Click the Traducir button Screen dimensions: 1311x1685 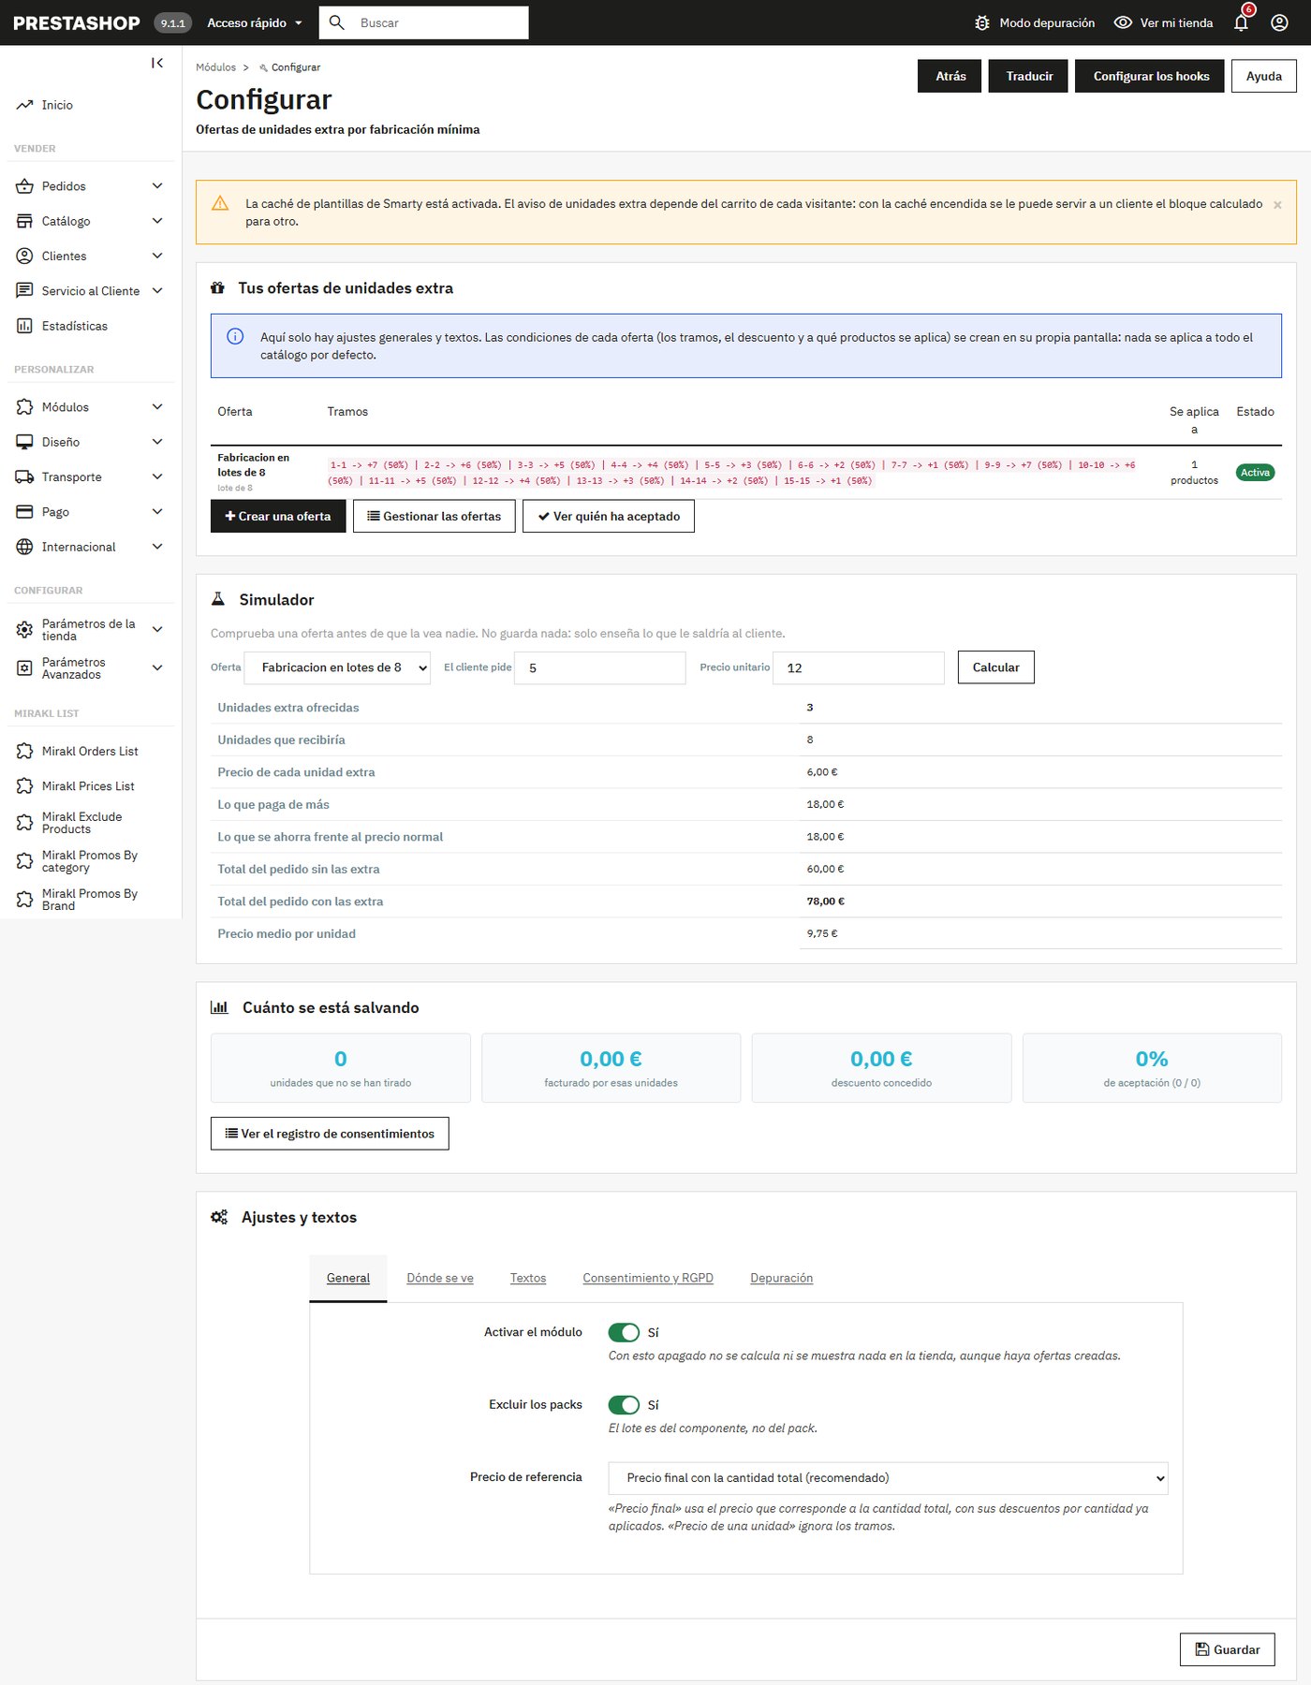[x=1029, y=76]
